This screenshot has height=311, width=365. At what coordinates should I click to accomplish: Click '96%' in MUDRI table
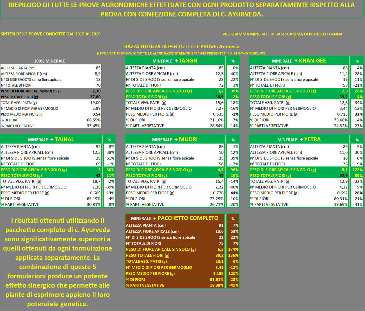pyautogui.click(x=235, y=170)
